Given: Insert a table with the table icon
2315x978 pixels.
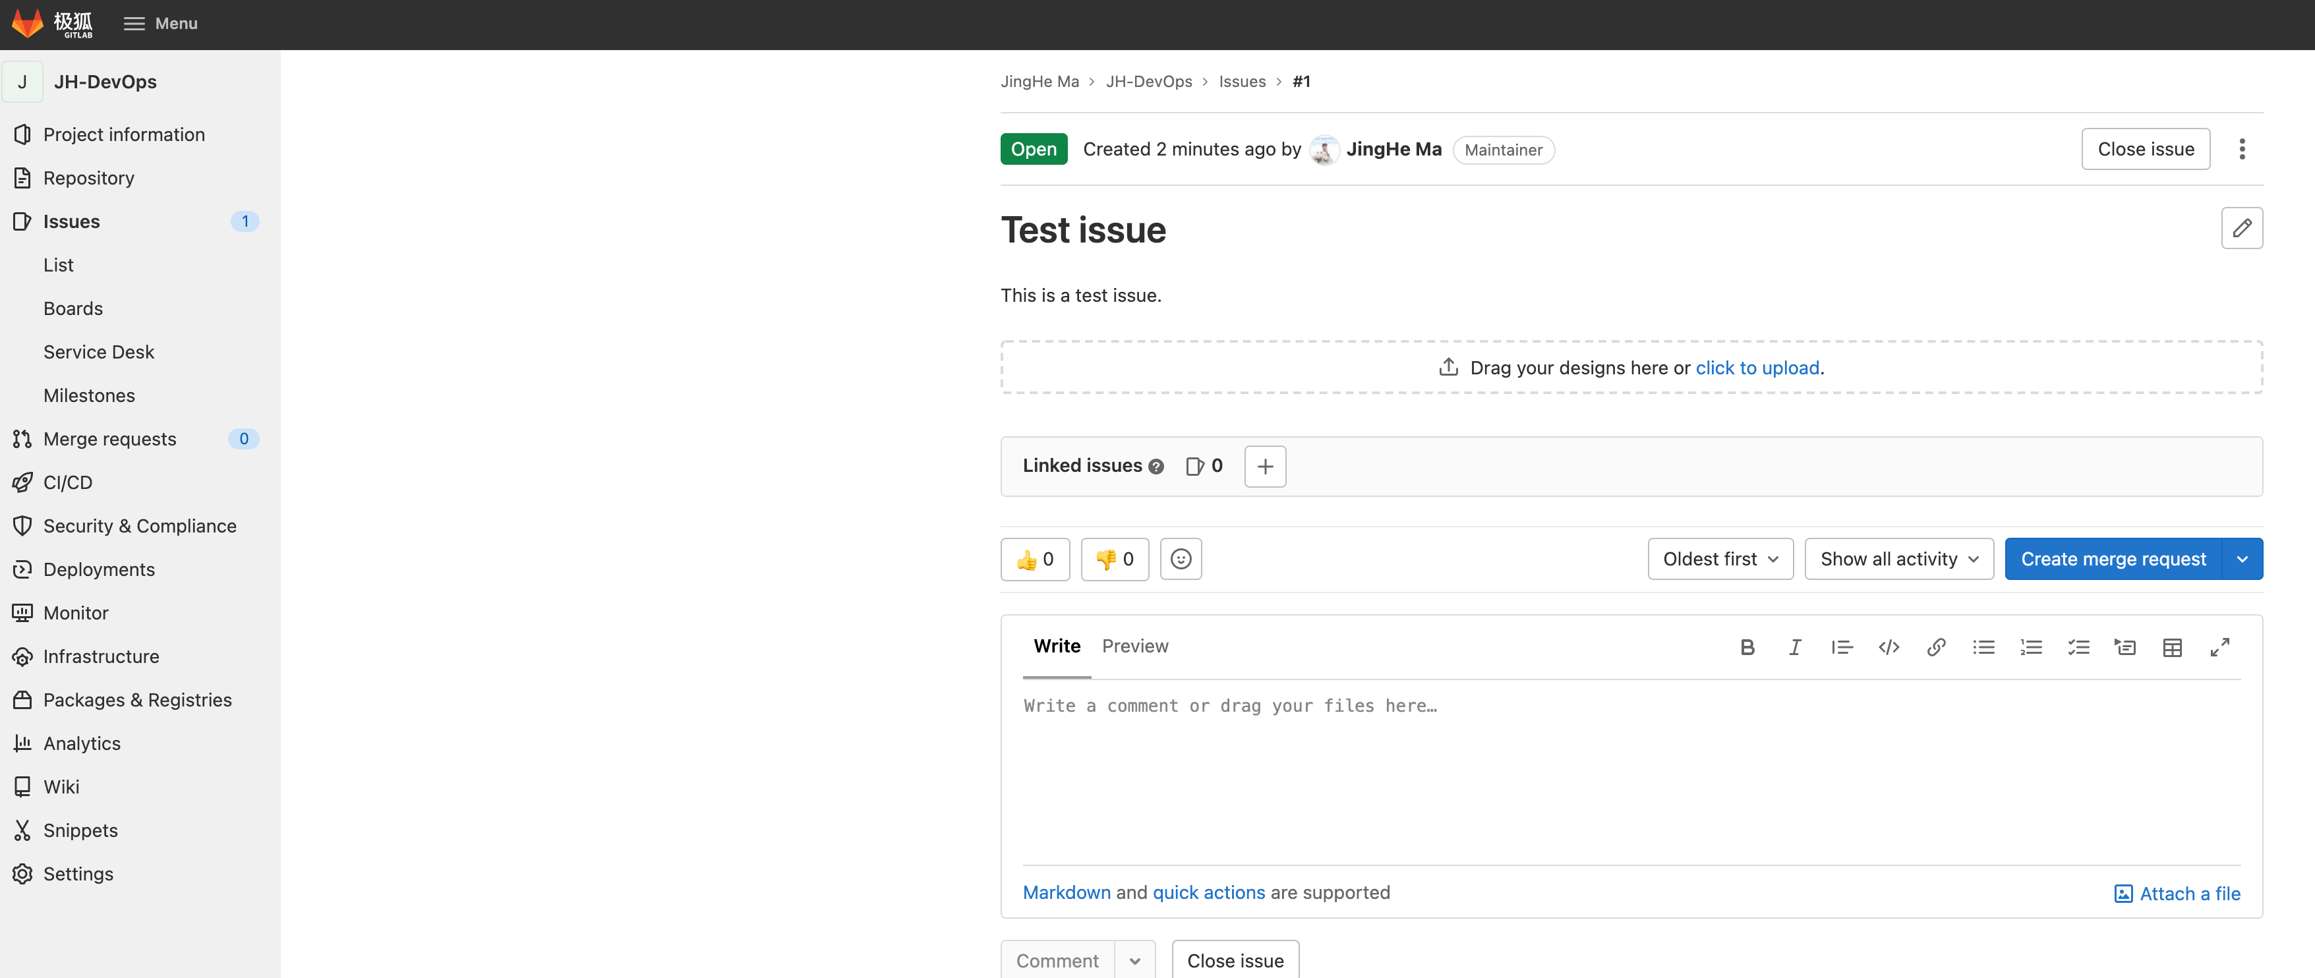Looking at the screenshot, I should [x=2172, y=647].
